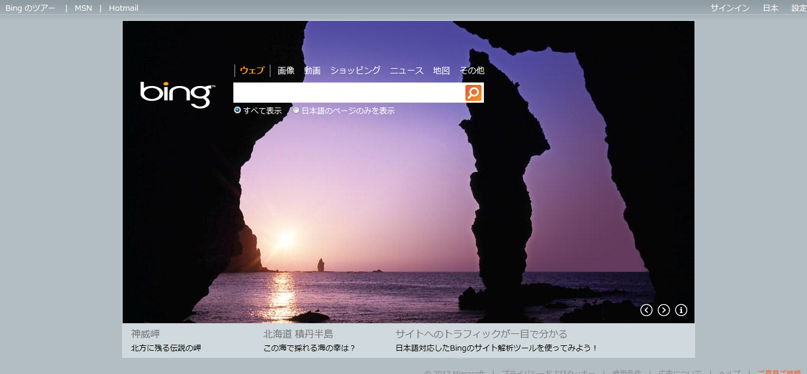
Task: Go to the ショッピング tab
Action: (x=355, y=70)
